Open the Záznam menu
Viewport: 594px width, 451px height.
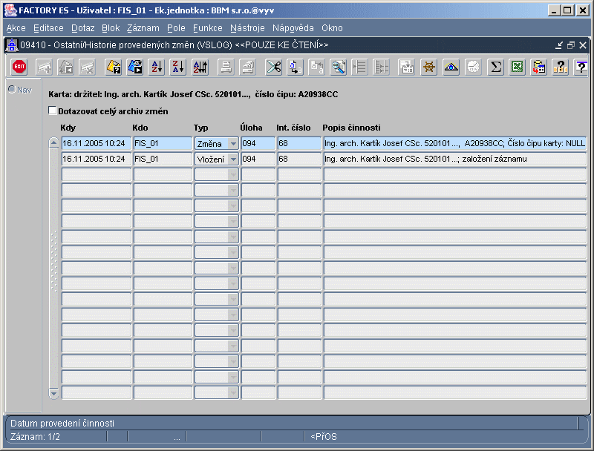143,28
